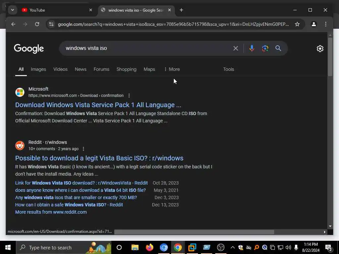Open options dots beside Microsoft result
The image size is (339, 254).
(129, 96)
